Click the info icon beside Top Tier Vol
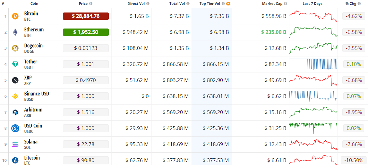 (x=223, y=4)
